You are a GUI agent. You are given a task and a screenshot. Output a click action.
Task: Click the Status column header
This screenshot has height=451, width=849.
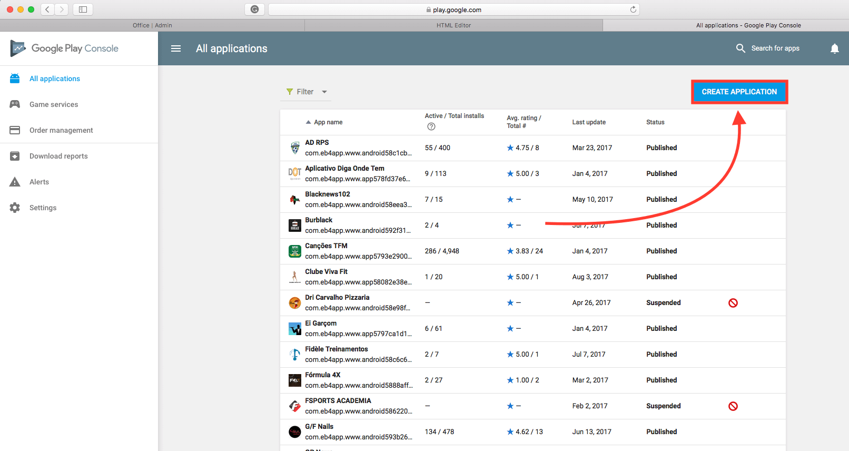(655, 122)
